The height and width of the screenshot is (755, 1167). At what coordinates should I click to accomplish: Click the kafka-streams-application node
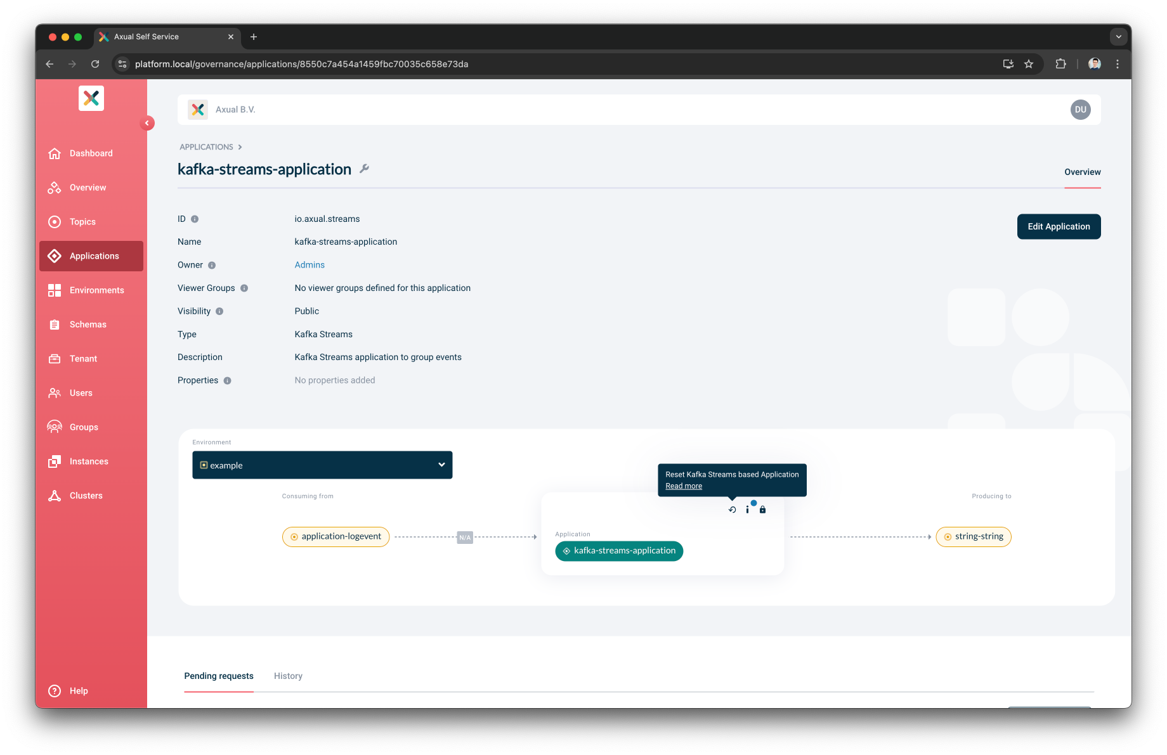[619, 551]
